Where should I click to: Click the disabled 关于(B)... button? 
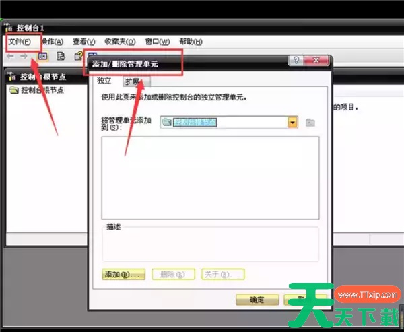223,274
